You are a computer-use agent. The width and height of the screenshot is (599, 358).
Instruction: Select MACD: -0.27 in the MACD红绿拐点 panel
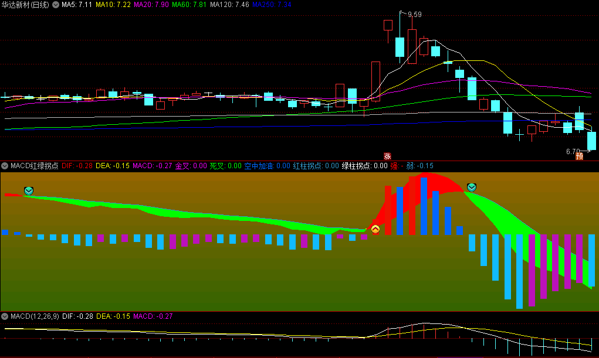(153, 166)
